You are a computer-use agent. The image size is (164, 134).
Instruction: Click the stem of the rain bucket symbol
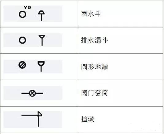click(41, 18)
